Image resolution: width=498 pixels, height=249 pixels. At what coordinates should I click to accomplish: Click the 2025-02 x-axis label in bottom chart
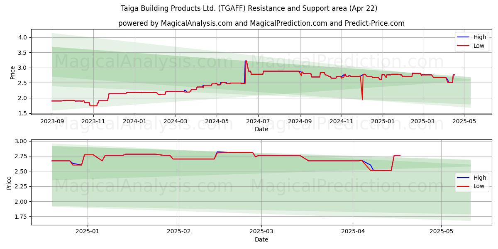pos(179,232)
